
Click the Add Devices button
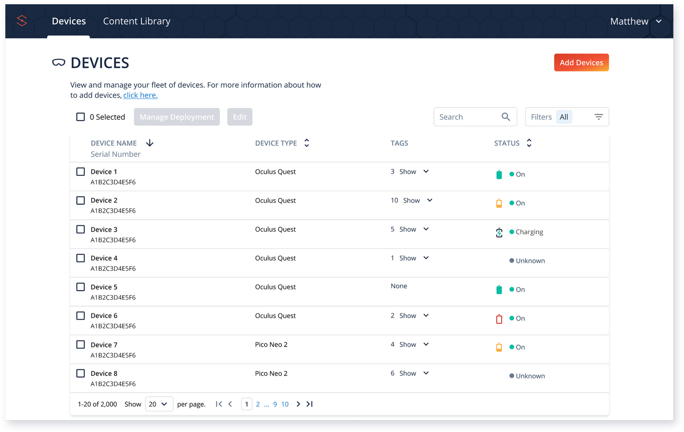point(581,63)
